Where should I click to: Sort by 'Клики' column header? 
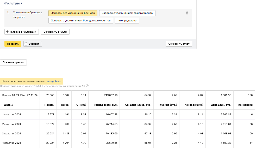coord(65,105)
